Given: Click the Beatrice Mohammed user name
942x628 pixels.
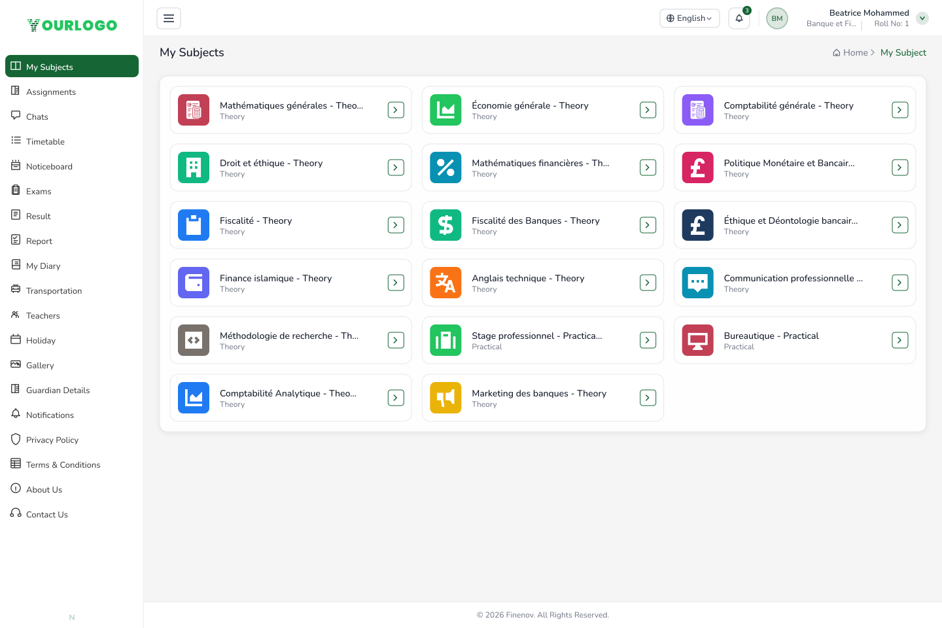Looking at the screenshot, I should 869,12.
